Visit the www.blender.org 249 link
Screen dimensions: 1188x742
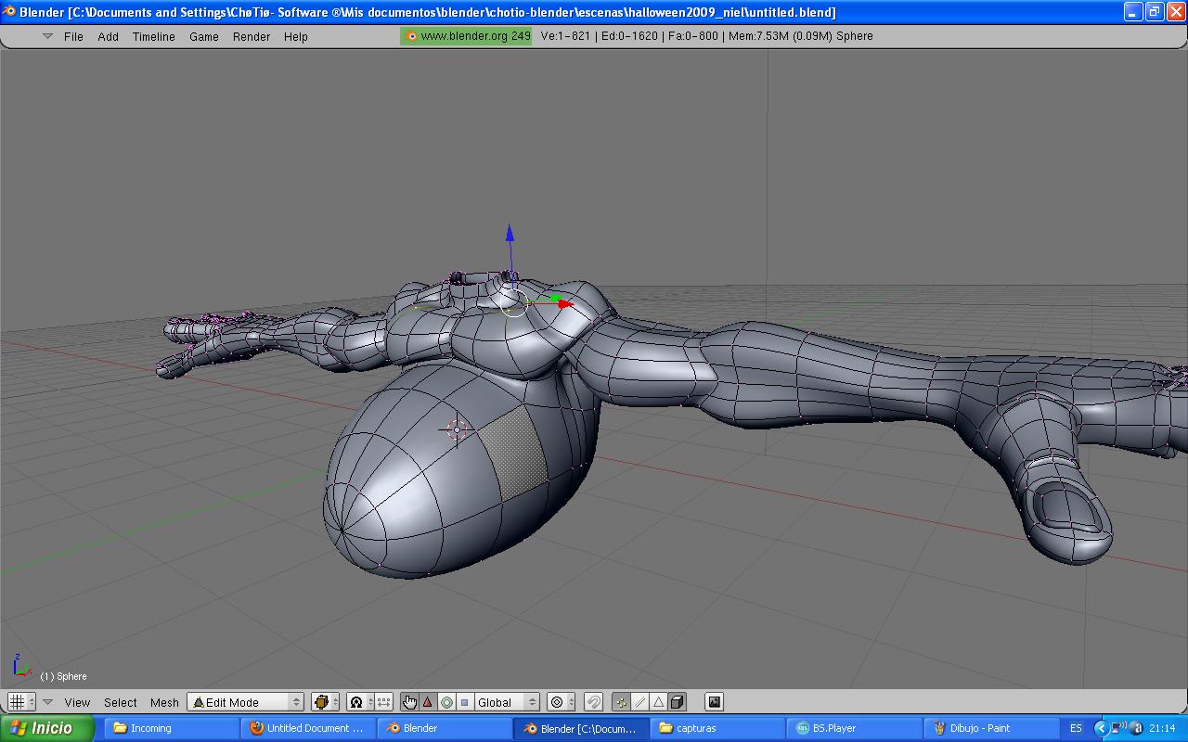click(467, 36)
